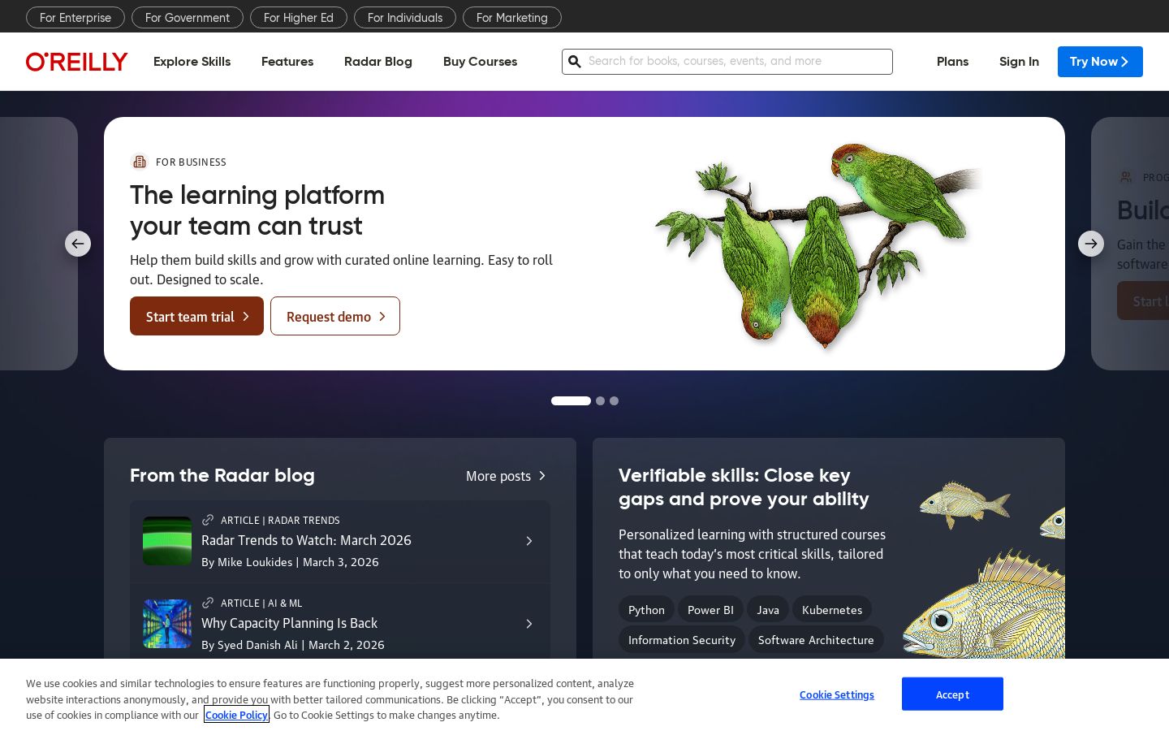
Task: Select the For Enterprise pill
Action: point(75,17)
